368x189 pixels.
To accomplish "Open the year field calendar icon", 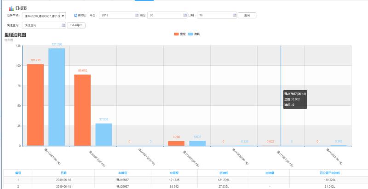I will [x=136, y=16].
